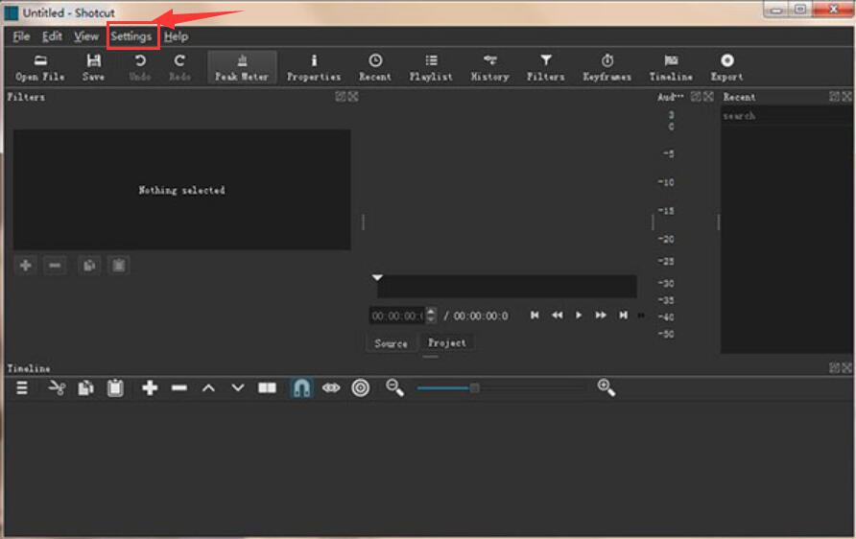The image size is (856, 539).
Task: Open the Filters panel from toolbar
Action: pos(545,67)
